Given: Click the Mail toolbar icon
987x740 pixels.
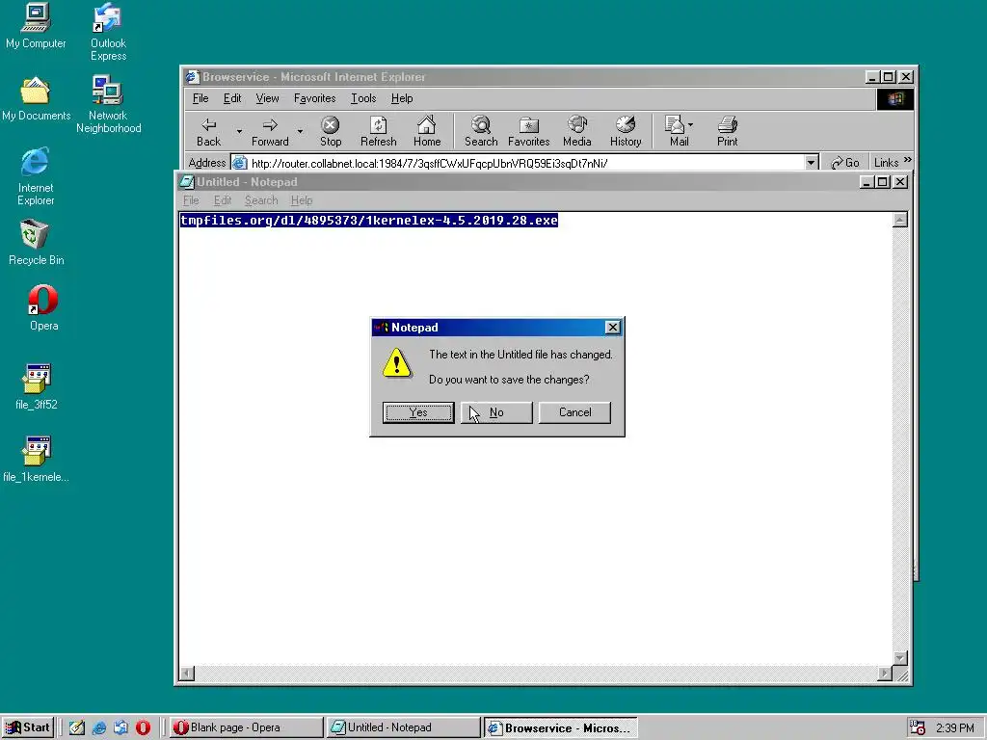Looking at the screenshot, I should click(676, 131).
